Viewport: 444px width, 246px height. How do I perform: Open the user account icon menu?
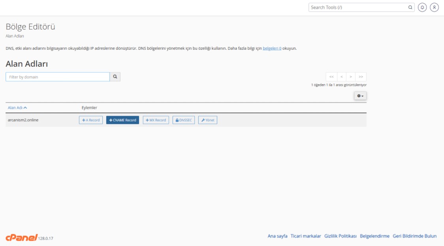tap(435, 8)
